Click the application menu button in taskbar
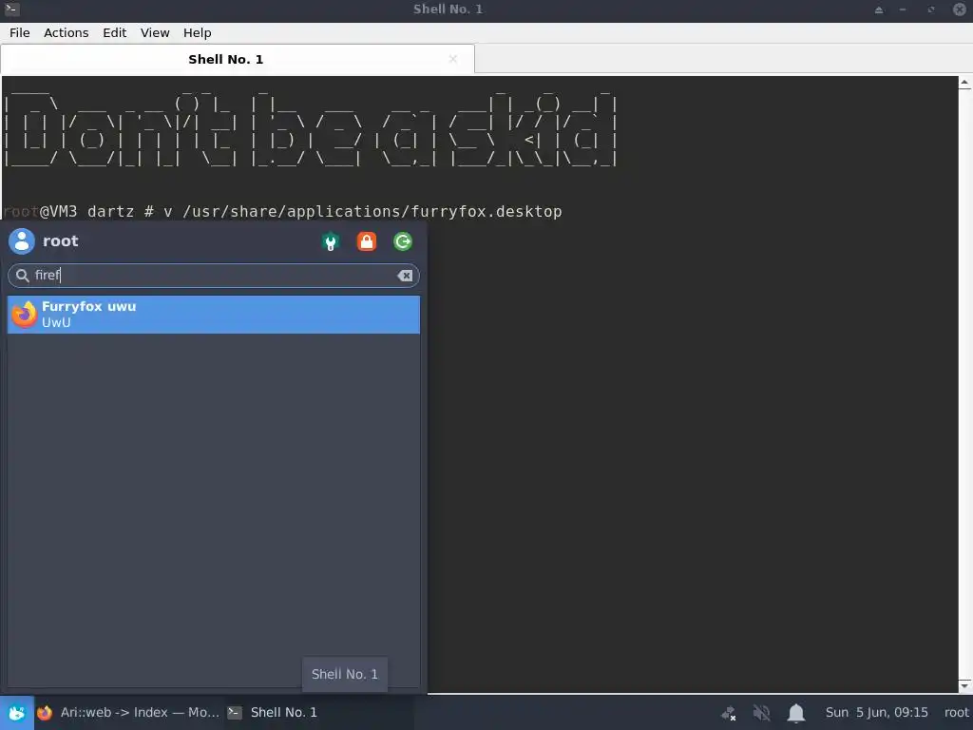This screenshot has height=730, width=973. (17, 713)
